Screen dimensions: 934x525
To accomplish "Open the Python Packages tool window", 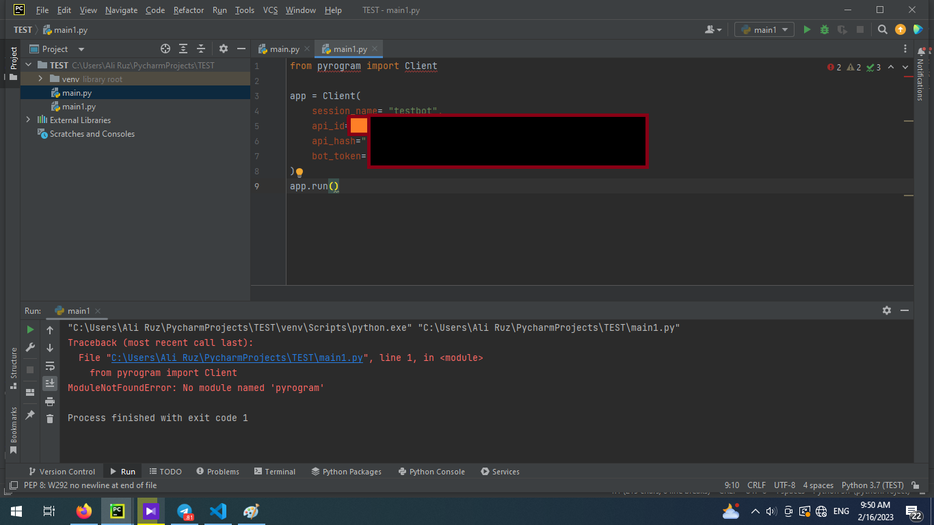I will (x=346, y=472).
